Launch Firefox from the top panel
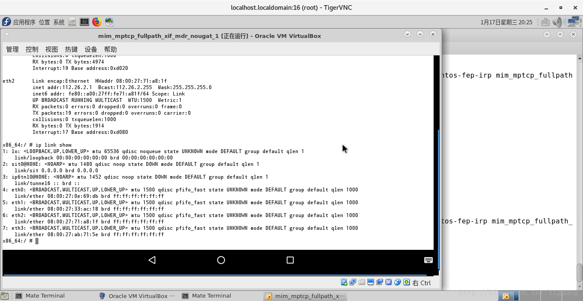 97,22
